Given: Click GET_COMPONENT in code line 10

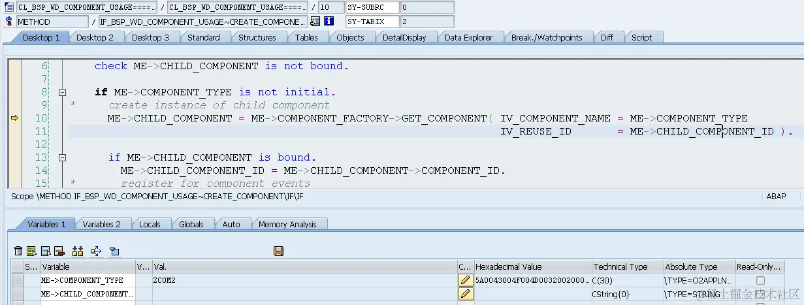Looking at the screenshot, I should 447,118.
